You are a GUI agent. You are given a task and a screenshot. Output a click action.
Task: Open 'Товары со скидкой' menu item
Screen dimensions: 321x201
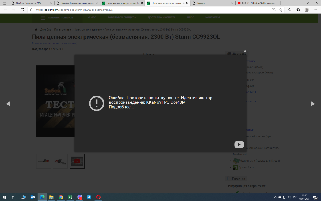click(x=122, y=18)
